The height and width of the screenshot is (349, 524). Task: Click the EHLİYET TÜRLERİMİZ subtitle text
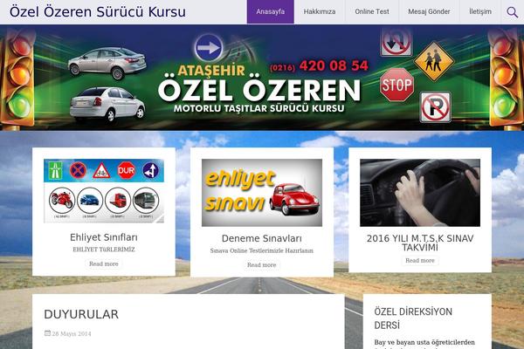[x=104, y=250]
